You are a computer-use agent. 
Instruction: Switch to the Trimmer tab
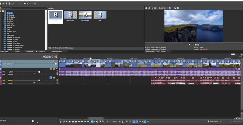coord(163,51)
